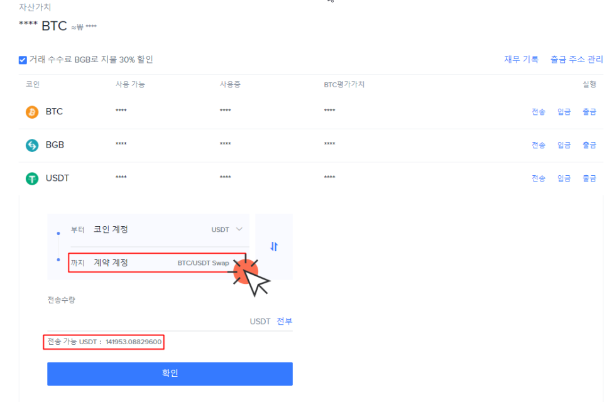Viewport: 607px width, 402px height.
Task: Click the USDT coin name in the table
Action: point(57,178)
